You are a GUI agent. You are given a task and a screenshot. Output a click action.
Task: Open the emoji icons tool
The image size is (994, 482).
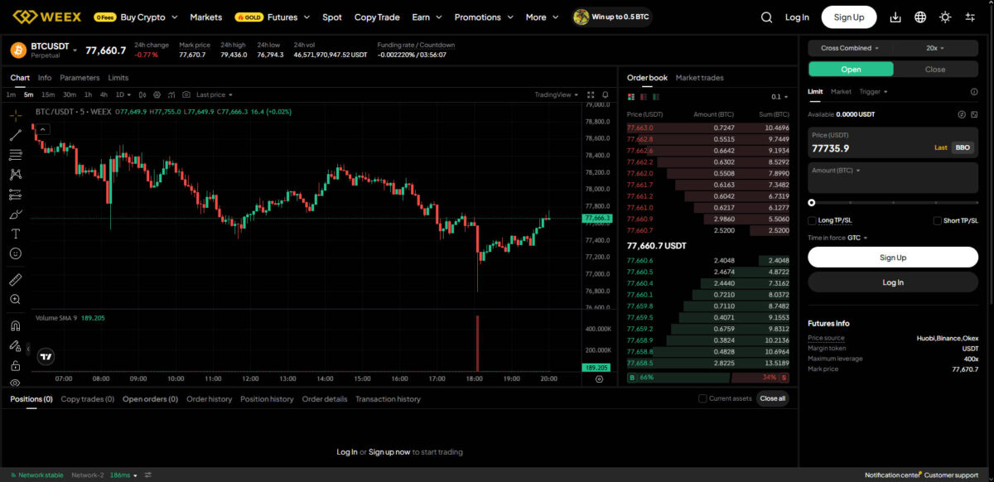click(x=15, y=253)
